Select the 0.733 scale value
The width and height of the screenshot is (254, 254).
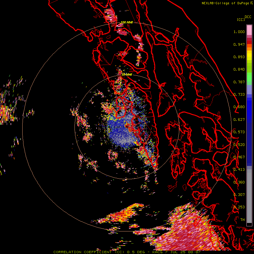[x=239, y=95]
